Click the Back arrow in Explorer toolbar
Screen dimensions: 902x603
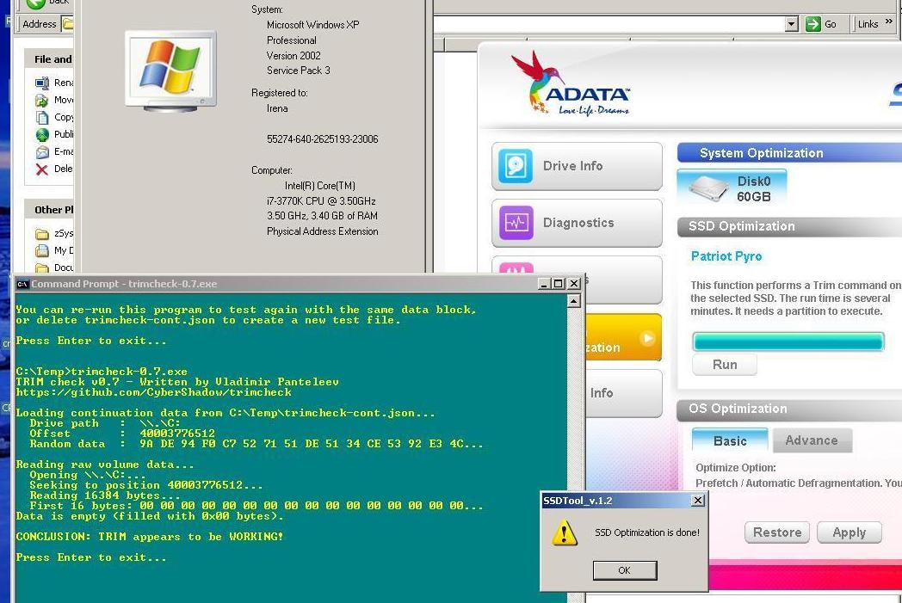point(35,3)
